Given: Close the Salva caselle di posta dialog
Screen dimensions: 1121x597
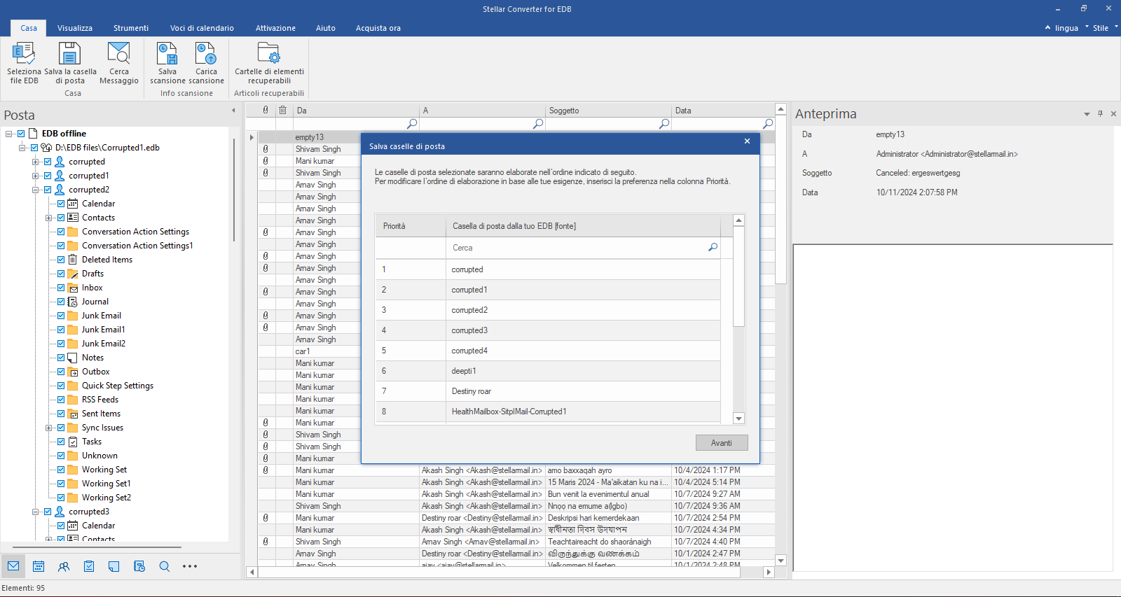Looking at the screenshot, I should [747, 141].
